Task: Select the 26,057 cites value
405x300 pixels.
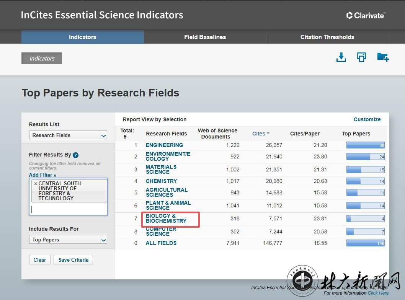Action: click(x=274, y=145)
